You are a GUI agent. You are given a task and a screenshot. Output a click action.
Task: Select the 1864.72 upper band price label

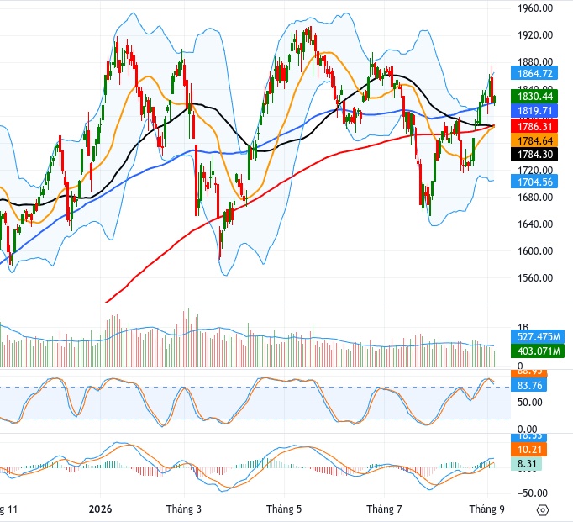click(x=534, y=73)
